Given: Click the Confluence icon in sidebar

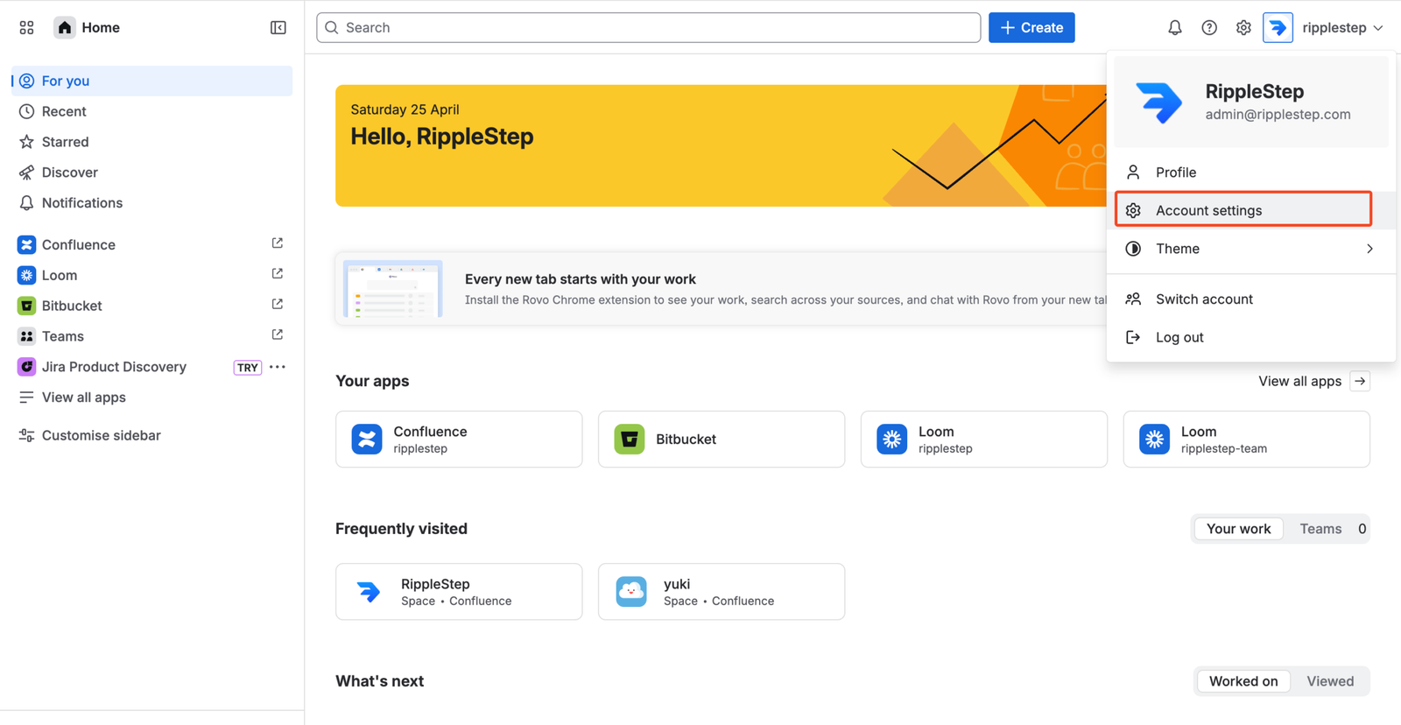Looking at the screenshot, I should point(26,244).
